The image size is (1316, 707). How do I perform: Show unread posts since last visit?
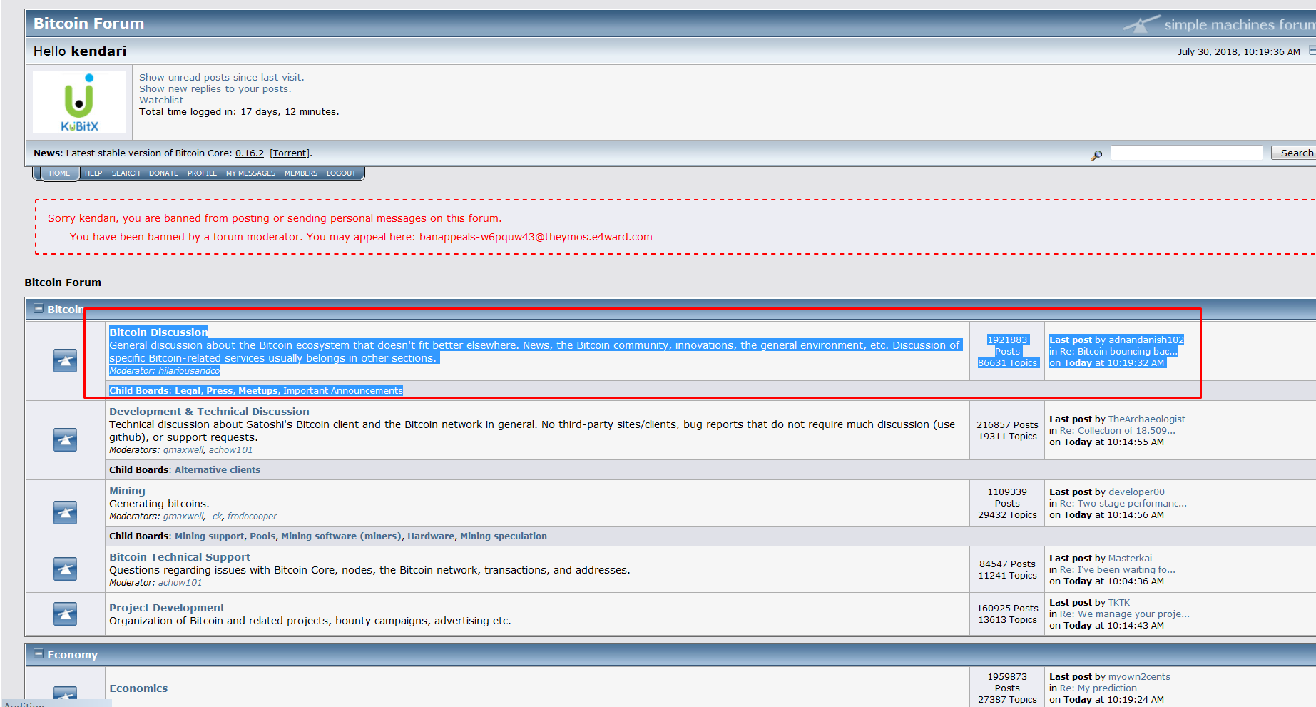[x=221, y=77]
